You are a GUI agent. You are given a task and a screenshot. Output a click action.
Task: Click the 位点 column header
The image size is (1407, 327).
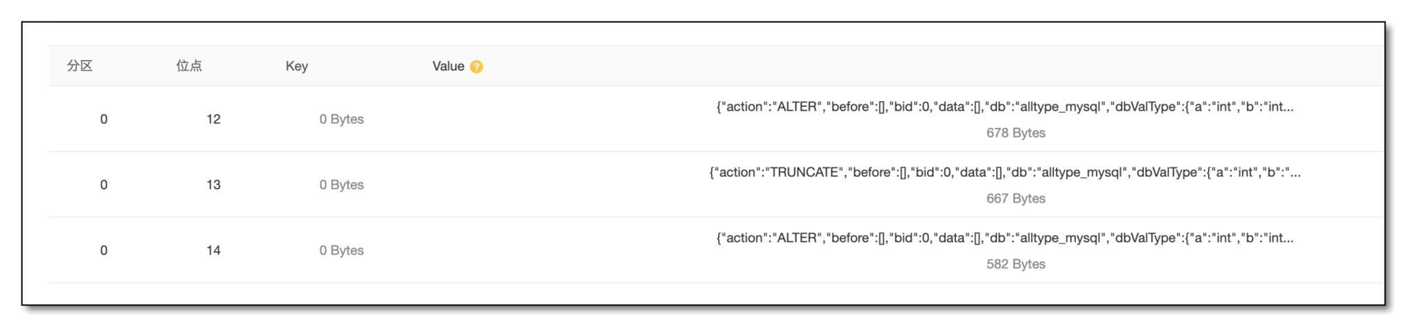pos(189,66)
